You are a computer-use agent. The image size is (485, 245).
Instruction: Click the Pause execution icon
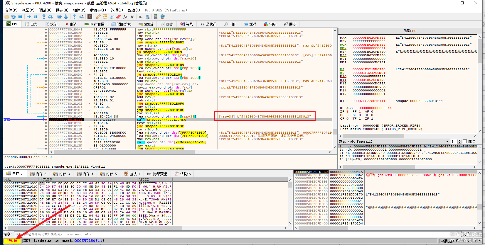click(35, 17)
